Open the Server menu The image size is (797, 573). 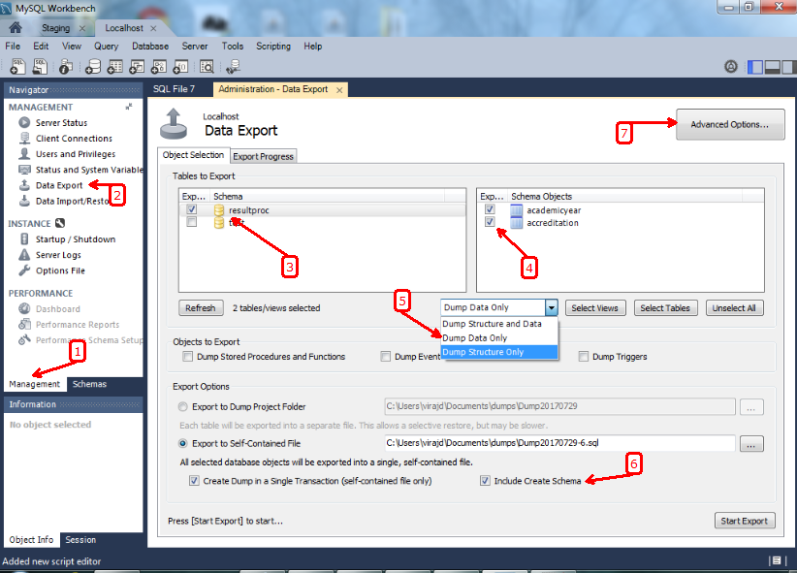(x=195, y=47)
